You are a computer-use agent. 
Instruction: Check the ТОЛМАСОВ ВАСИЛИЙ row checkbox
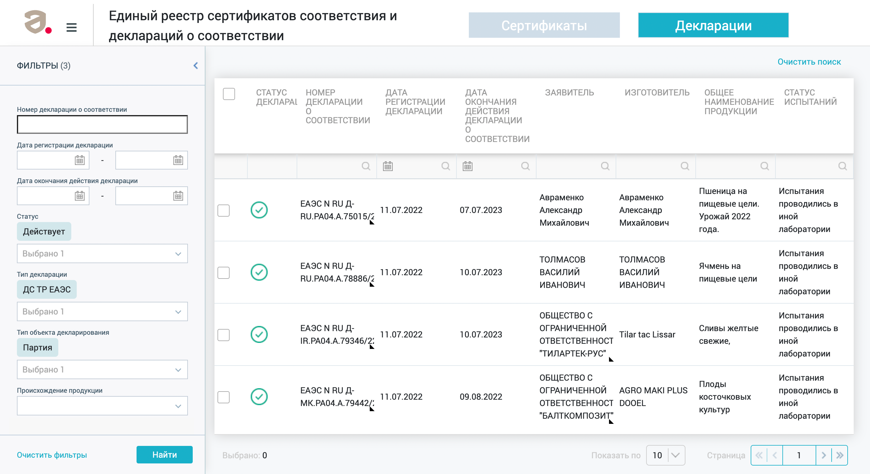coord(223,272)
